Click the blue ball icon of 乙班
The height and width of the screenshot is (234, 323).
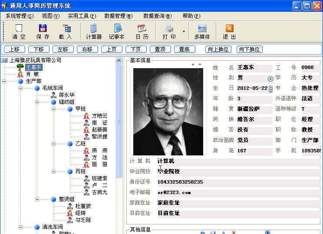[x=70, y=144]
